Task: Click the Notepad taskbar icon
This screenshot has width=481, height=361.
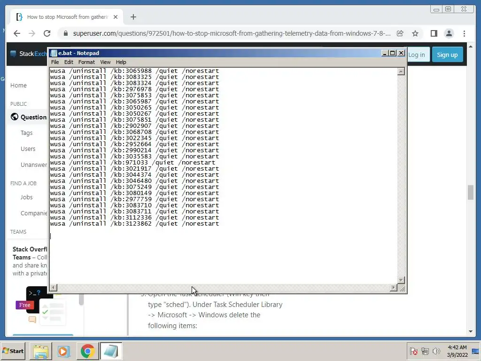Action: coord(111,351)
